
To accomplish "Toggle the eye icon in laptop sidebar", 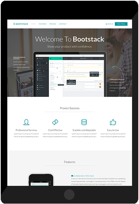I will tap(47, 63).
